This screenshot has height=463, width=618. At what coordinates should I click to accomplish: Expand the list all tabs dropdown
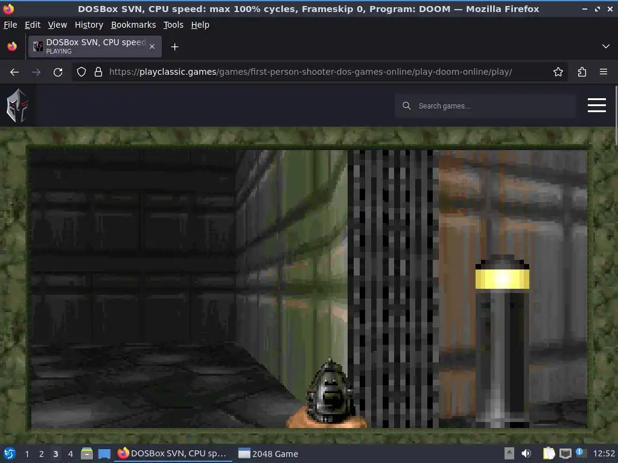click(606, 46)
